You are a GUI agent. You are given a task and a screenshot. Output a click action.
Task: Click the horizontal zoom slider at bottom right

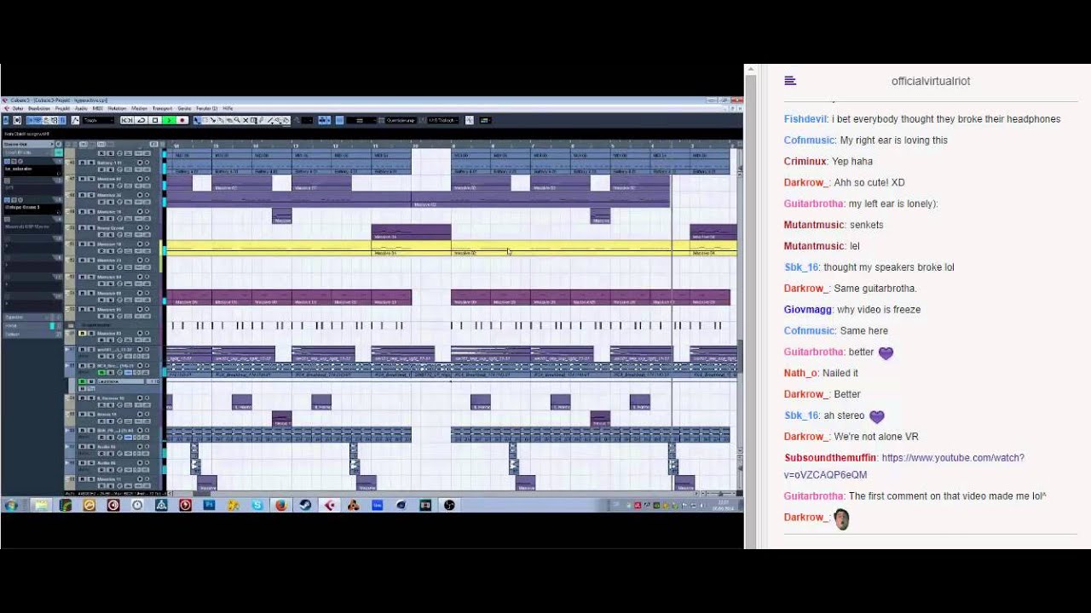click(x=719, y=492)
